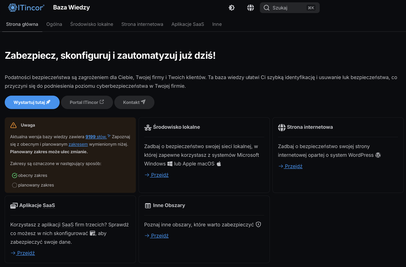Click the globe icon beside Strona internetowa heading
Viewport: 406px width, 267px height.
(282, 127)
